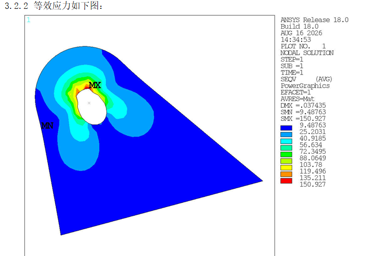372x256 pixels.
Task: Click the 'EFACET=1' text
Action: click(295, 92)
